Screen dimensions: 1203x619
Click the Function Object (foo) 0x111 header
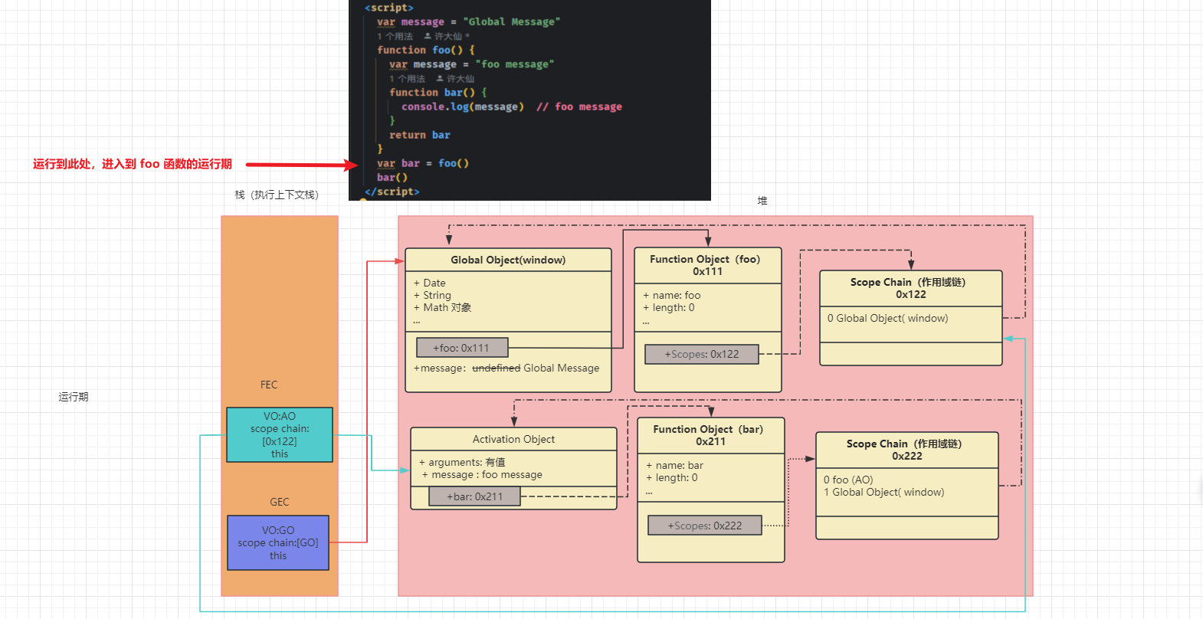click(x=706, y=265)
